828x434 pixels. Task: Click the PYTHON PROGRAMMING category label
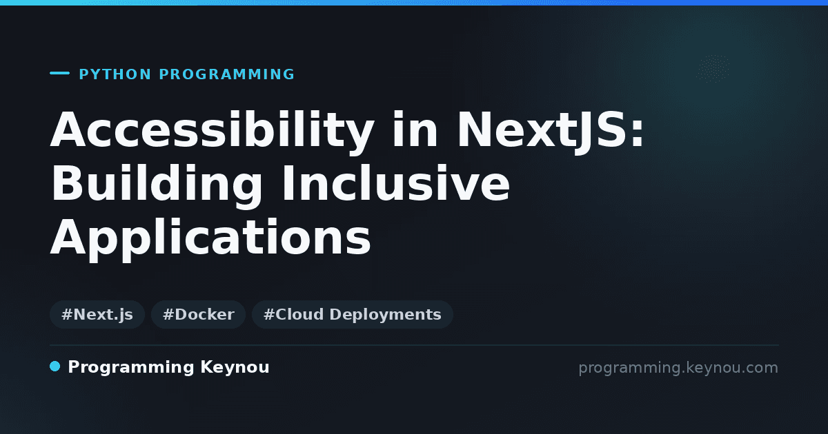coord(187,74)
